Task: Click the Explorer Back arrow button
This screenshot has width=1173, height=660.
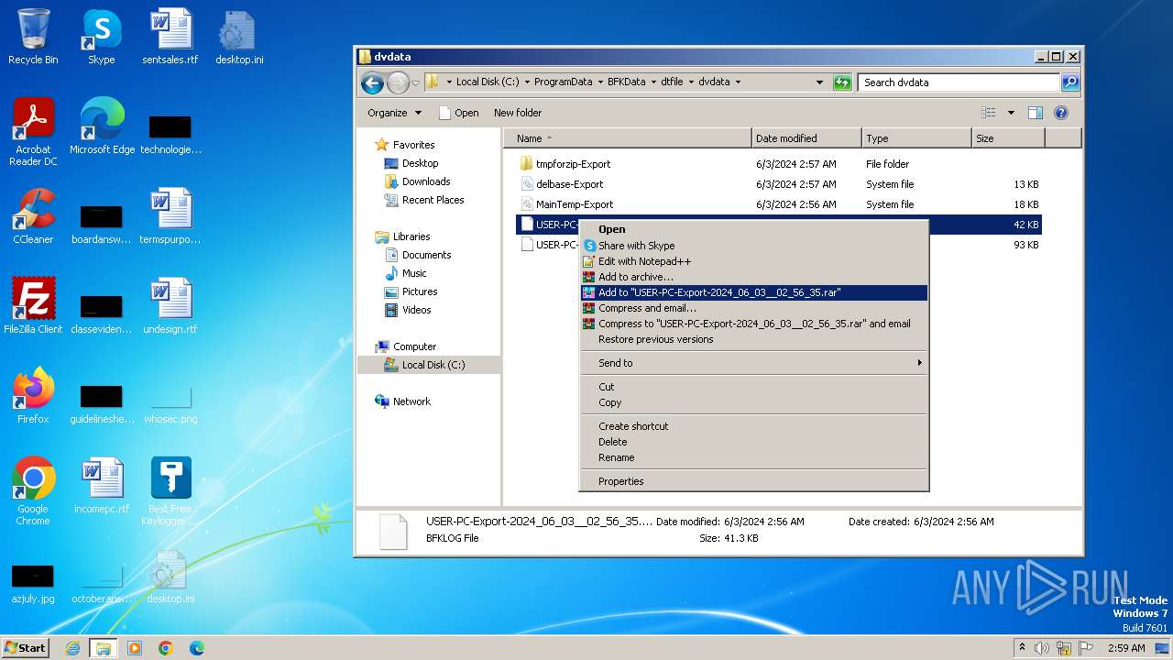Action: tap(372, 82)
